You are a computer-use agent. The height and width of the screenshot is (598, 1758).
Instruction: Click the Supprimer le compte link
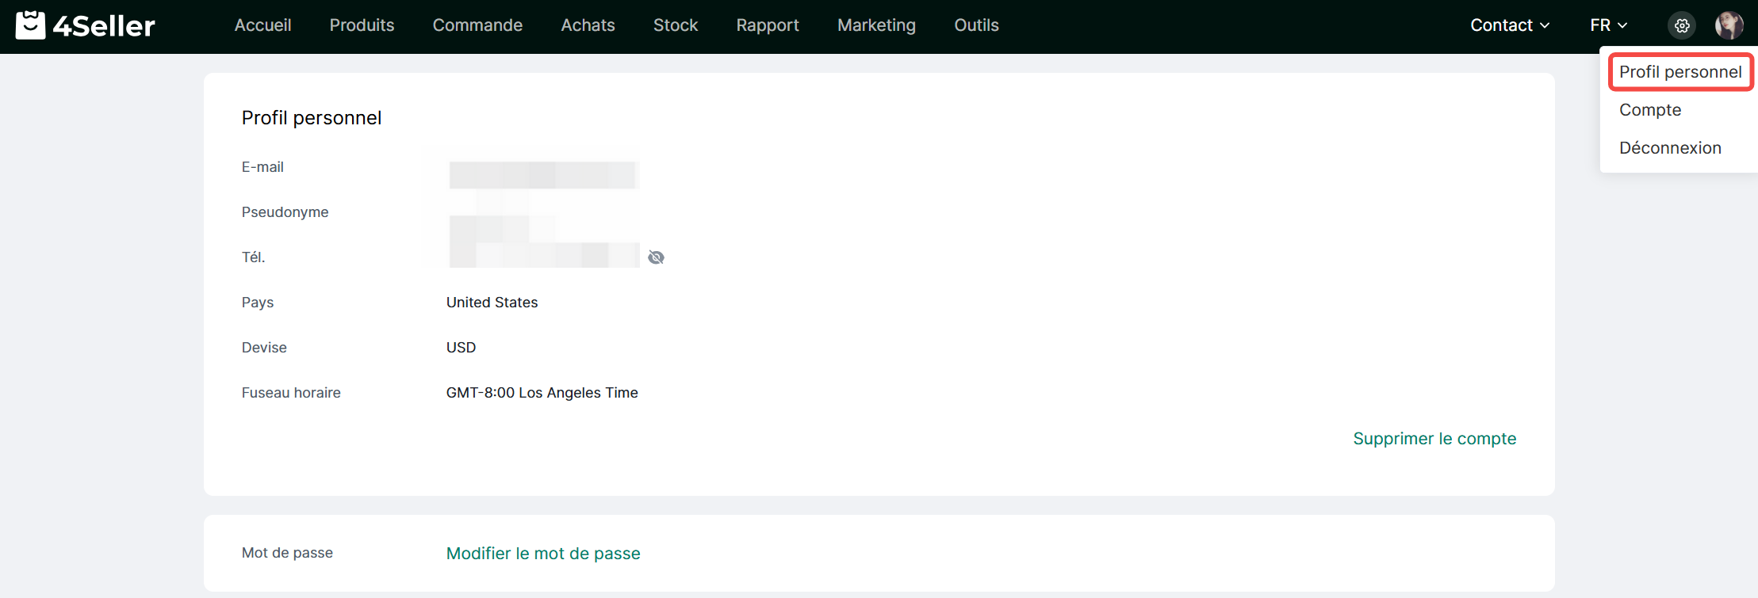tap(1434, 439)
